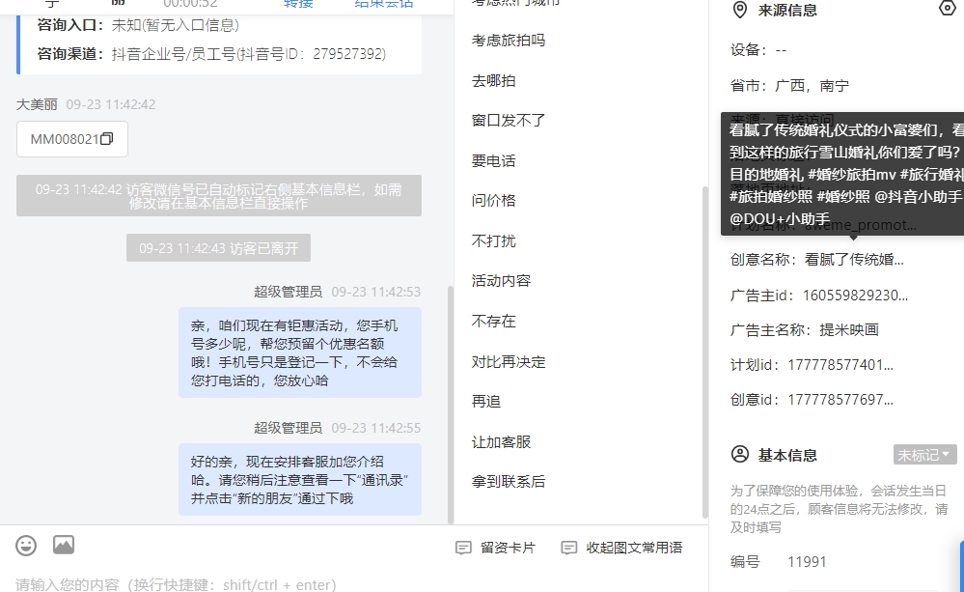Screen dimensions: 964x592
Task: Click the message about 钜惠活动
Action: coord(300,352)
